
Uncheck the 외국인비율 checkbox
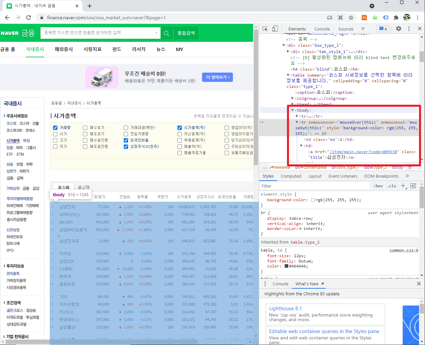tap(126, 140)
